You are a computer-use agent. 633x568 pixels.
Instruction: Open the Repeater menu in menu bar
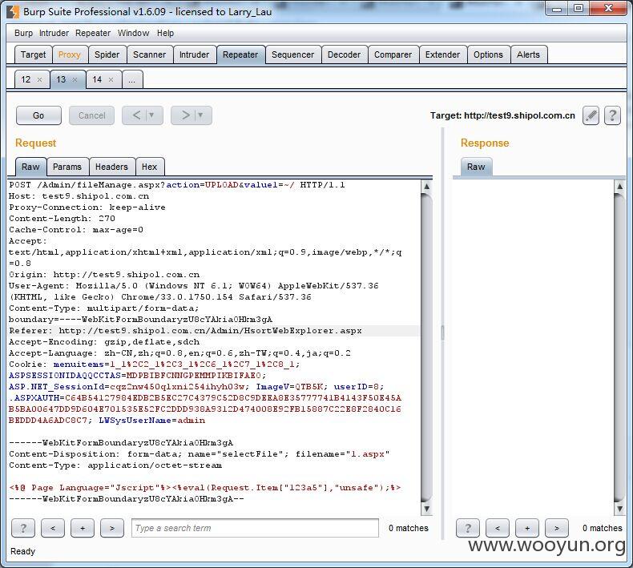tap(93, 33)
